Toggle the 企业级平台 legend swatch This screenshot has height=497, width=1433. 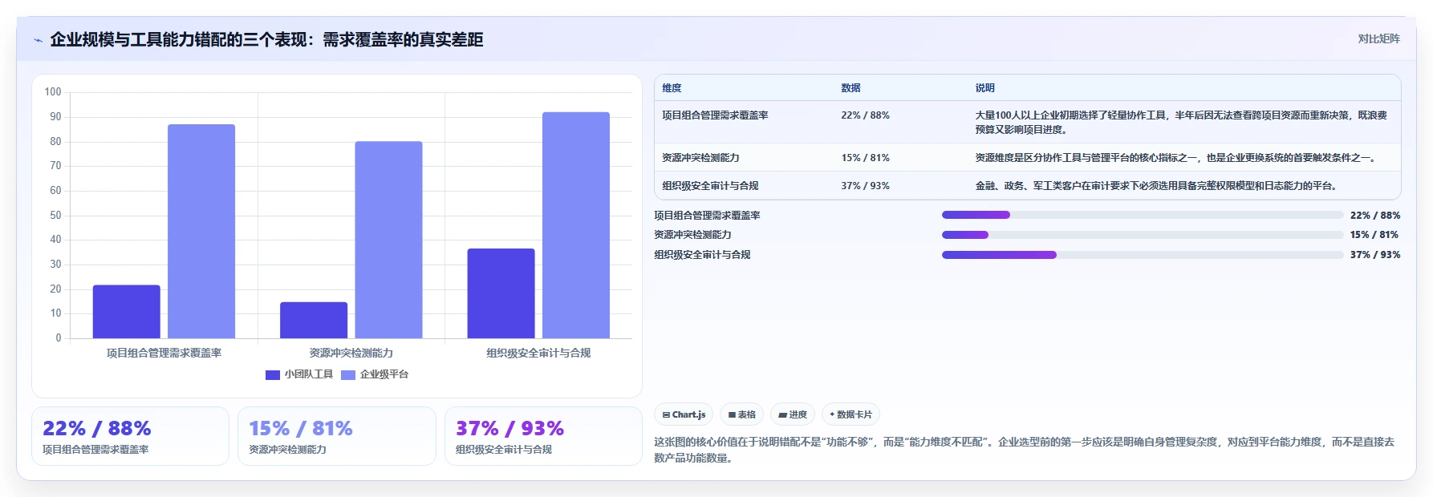click(348, 374)
